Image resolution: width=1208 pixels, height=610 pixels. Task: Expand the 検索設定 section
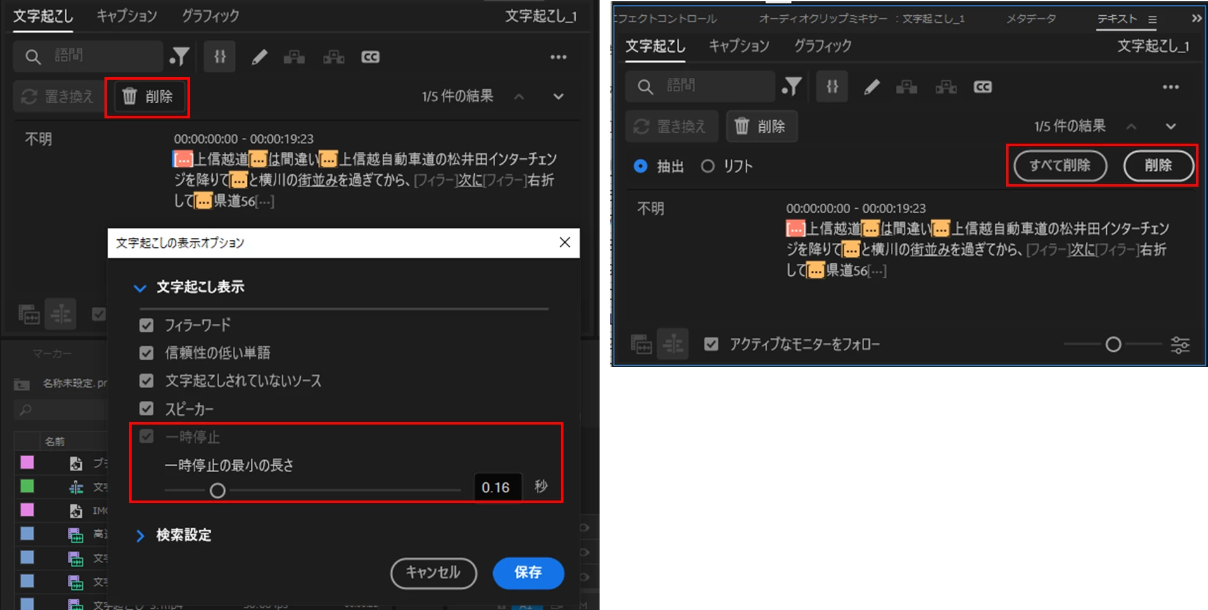point(140,536)
